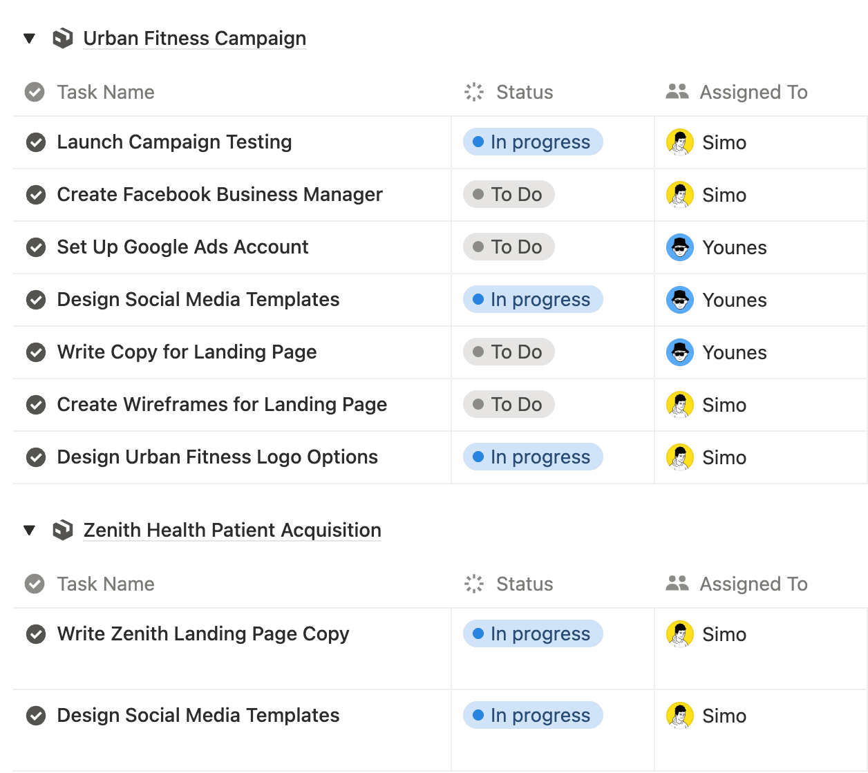Screen dimensions: 868x773
Task: Open the Urban Fitness Campaign project link
Action: pyautogui.click(x=195, y=38)
